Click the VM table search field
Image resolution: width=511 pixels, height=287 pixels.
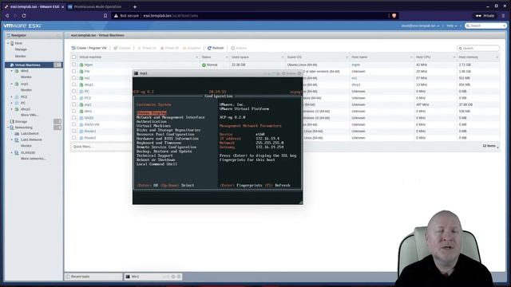pyautogui.click(x=478, y=48)
